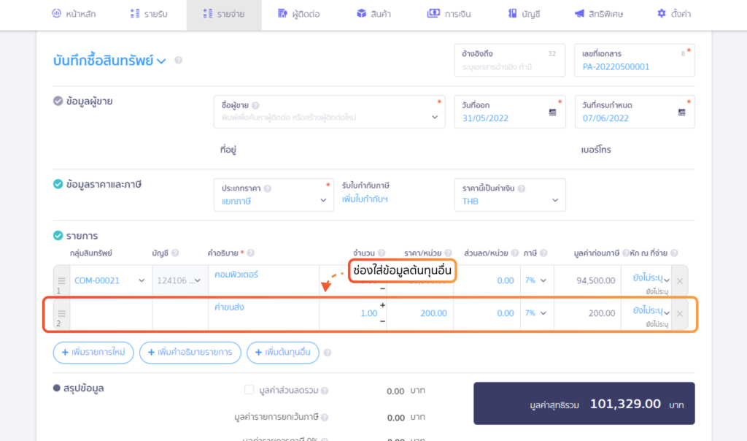
Task: Click help icon next to ชื่อผู้ขาย
Action: point(255,105)
